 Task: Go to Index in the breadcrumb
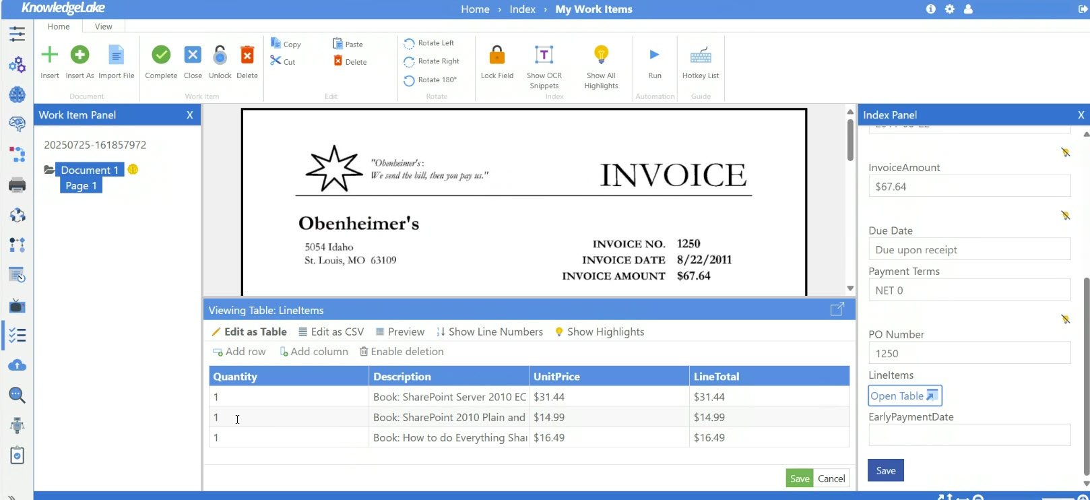(x=522, y=9)
